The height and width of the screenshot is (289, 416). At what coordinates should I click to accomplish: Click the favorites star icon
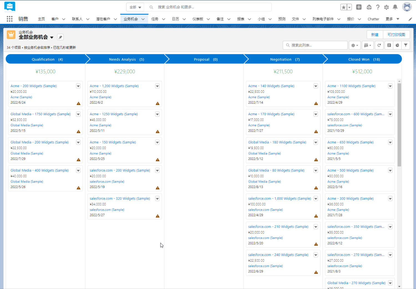(x=344, y=7)
